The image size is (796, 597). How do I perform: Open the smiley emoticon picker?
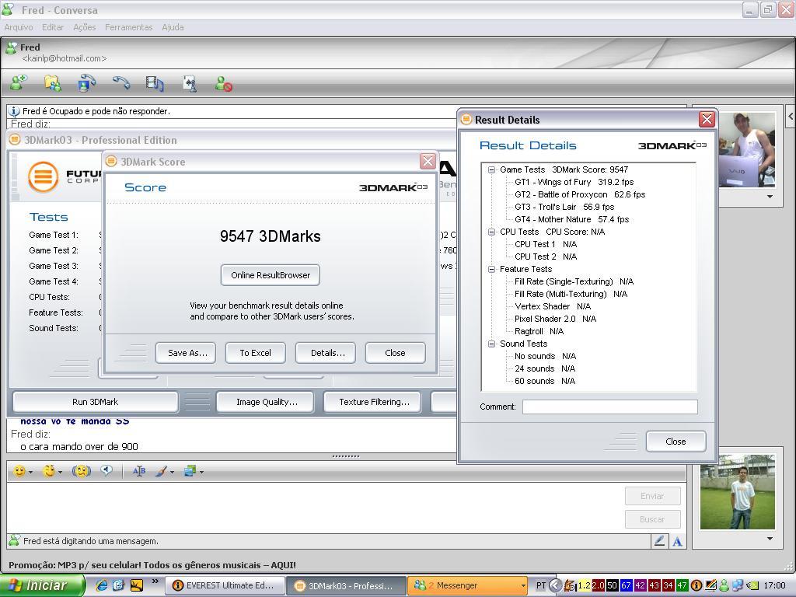[19, 471]
